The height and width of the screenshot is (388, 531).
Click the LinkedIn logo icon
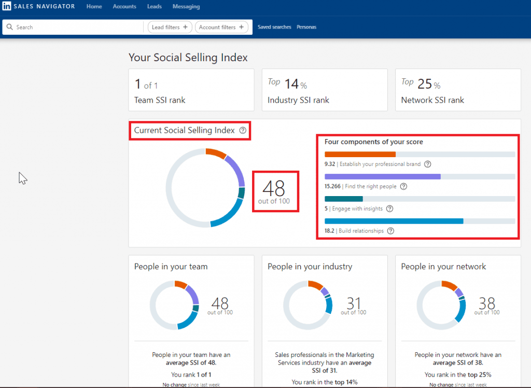point(7,6)
